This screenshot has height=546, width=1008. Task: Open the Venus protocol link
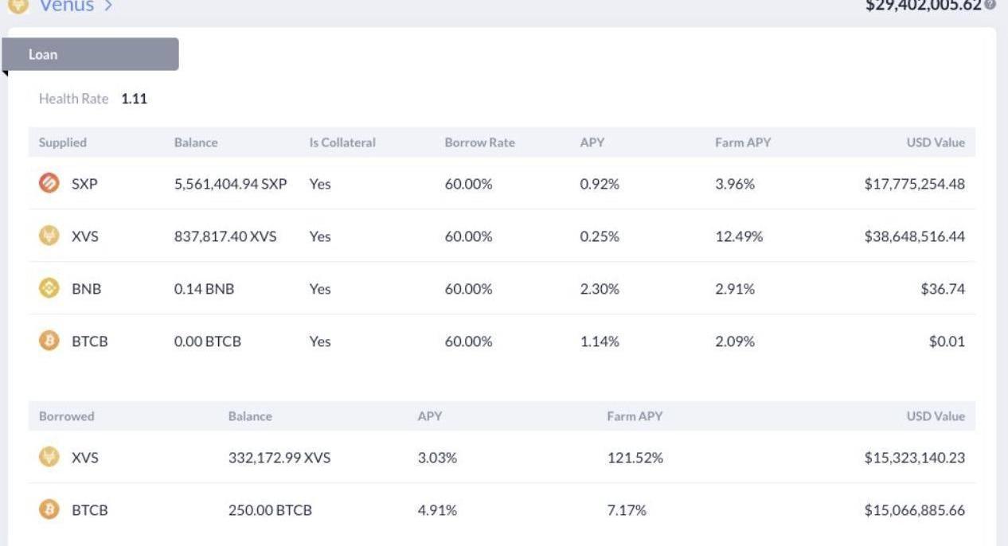click(x=76, y=6)
